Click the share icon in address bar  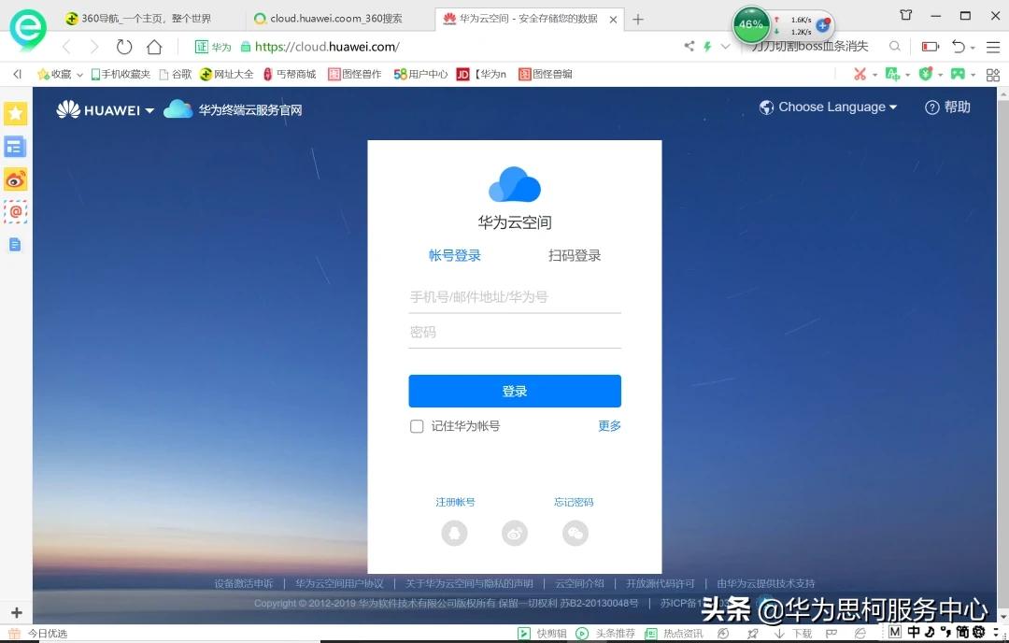(689, 46)
